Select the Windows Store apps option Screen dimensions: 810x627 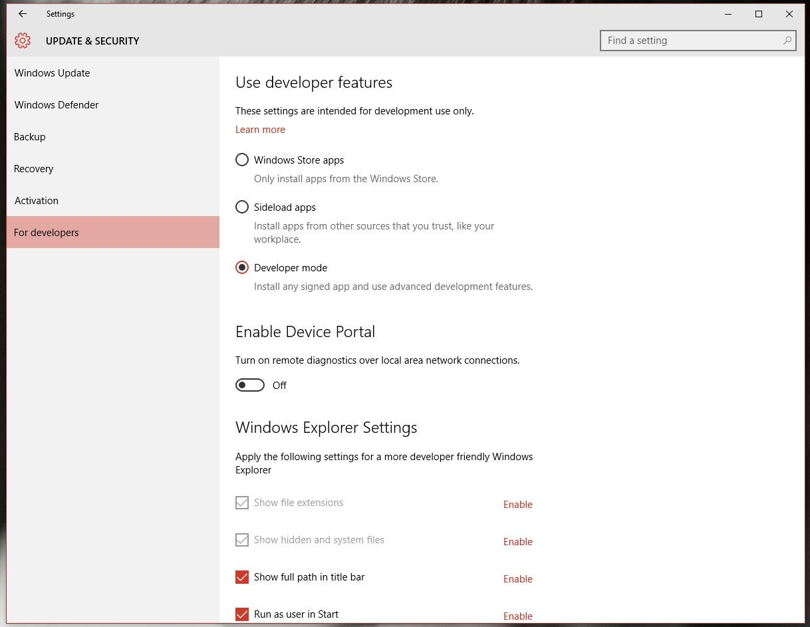coord(242,160)
